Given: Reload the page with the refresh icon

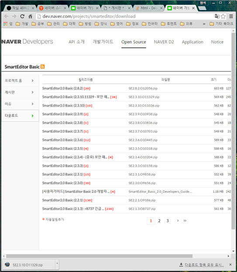Looking at the screenshot, I should (x=22, y=16).
